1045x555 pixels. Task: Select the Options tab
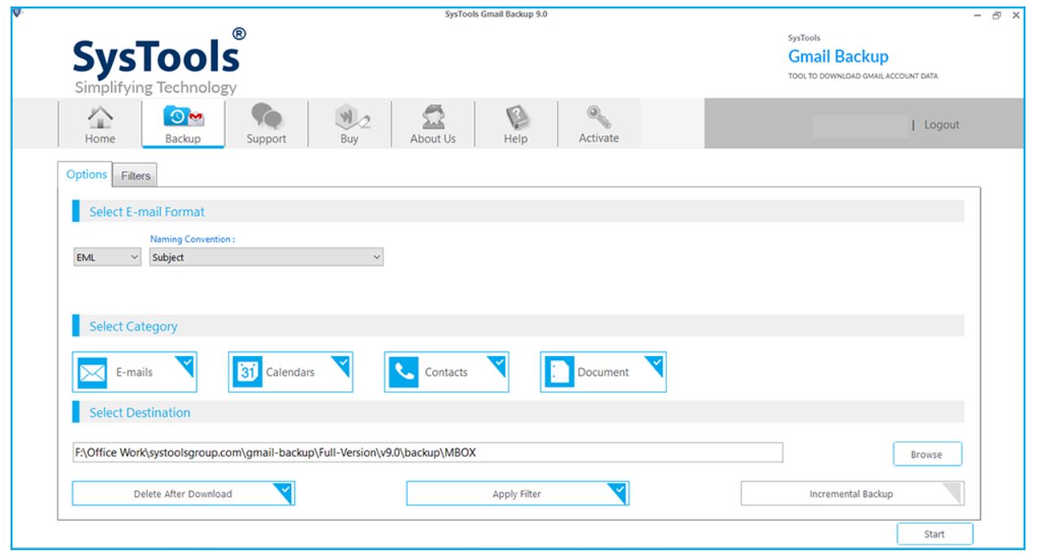coord(88,174)
